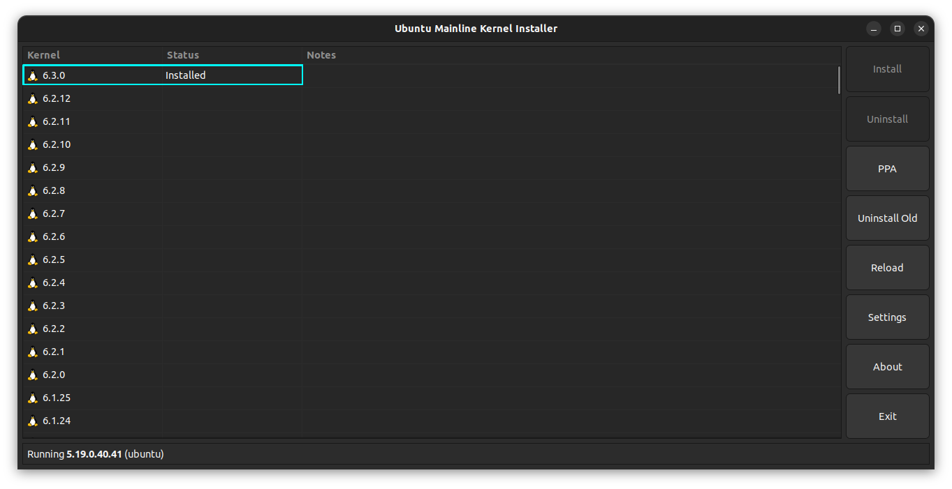Viewport: 952px width, 489px height.
Task: Click the penguin icon beside kernel 6.2.1
Action: pos(32,352)
